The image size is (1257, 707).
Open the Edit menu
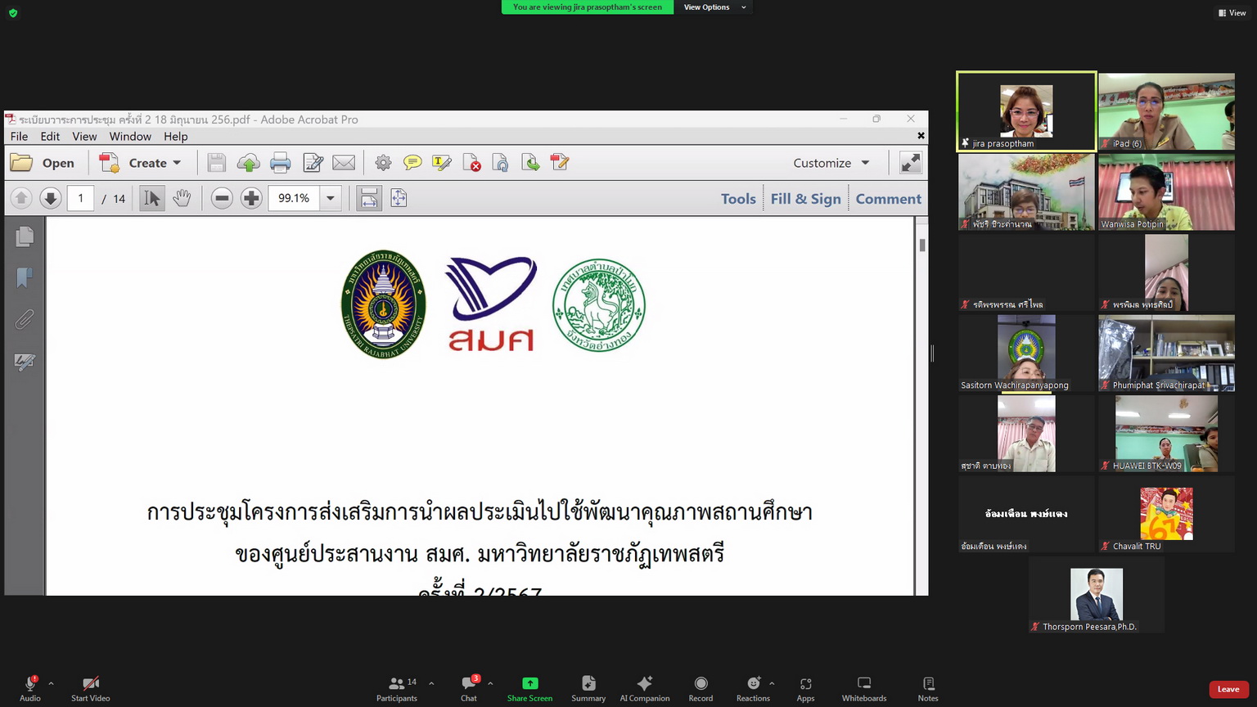pos(50,137)
